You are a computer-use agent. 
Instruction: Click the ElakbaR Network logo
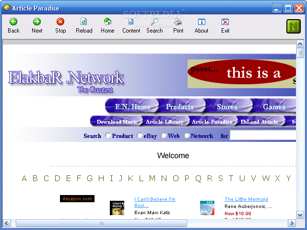66,81
